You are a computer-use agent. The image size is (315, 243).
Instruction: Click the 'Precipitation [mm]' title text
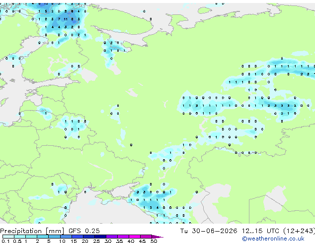(32, 231)
